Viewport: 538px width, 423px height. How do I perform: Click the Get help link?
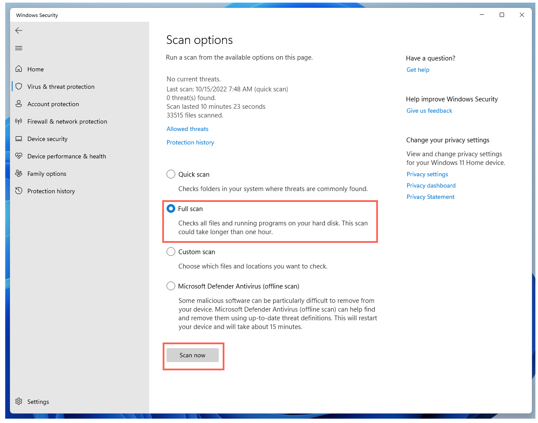tap(418, 70)
